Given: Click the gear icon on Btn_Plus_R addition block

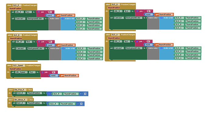Looking at the screenshot, I should click(x=49, y=94).
